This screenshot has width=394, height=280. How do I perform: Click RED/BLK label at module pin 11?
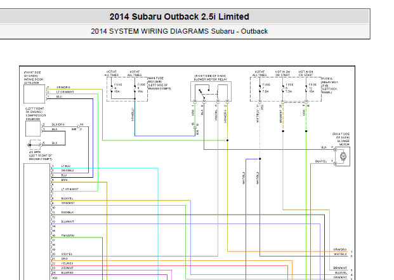click(x=67, y=213)
